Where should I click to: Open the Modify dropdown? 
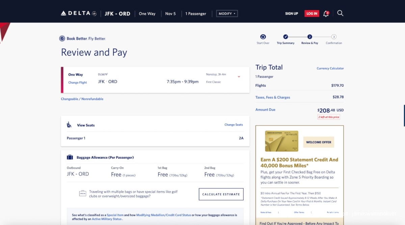(x=227, y=13)
